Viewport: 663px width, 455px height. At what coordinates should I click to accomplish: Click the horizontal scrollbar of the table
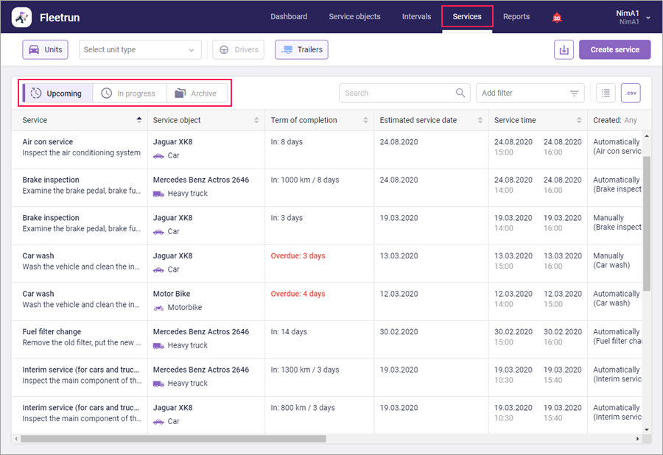tap(173, 439)
